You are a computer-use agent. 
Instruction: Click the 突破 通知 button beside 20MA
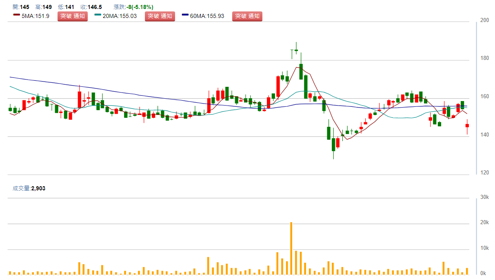[x=160, y=16]
